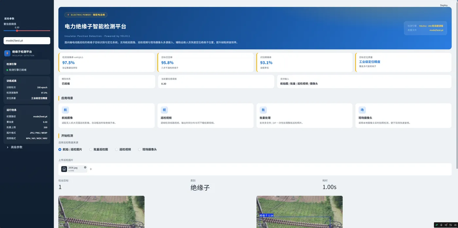
Task: Click the green script icon in bottom toolbar
Action: click(x=437, y=225)
